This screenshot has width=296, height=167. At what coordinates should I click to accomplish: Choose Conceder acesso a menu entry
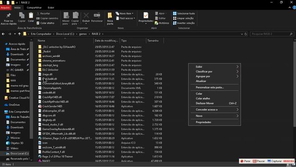(x=215, y=109)
